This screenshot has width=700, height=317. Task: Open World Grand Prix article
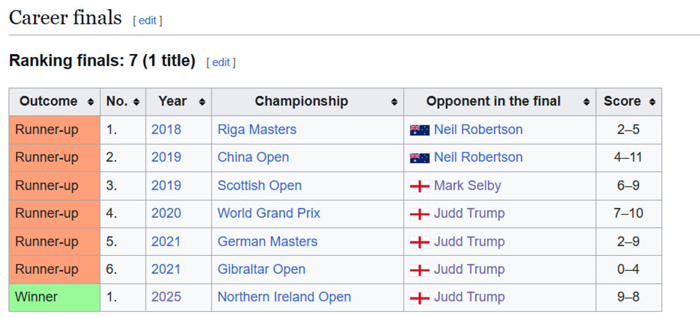point(269,213)
